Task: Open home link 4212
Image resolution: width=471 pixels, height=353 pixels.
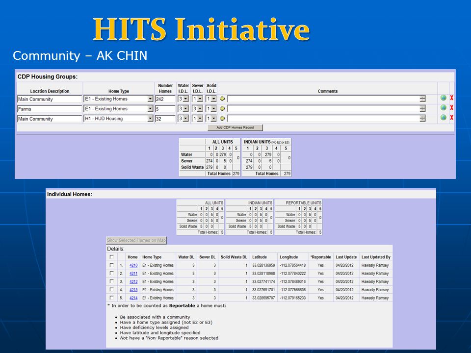Action: point(133,281)
